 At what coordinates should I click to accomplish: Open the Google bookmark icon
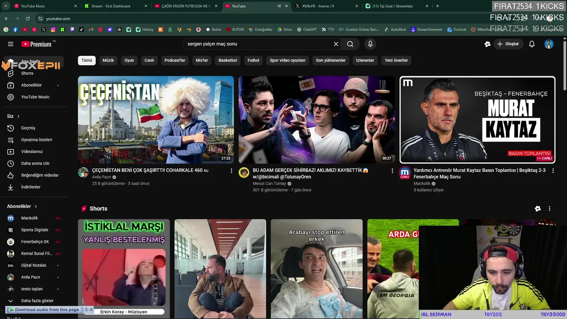pos(6,30)
